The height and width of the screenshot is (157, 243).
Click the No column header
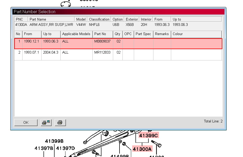(x=18, y=34)
